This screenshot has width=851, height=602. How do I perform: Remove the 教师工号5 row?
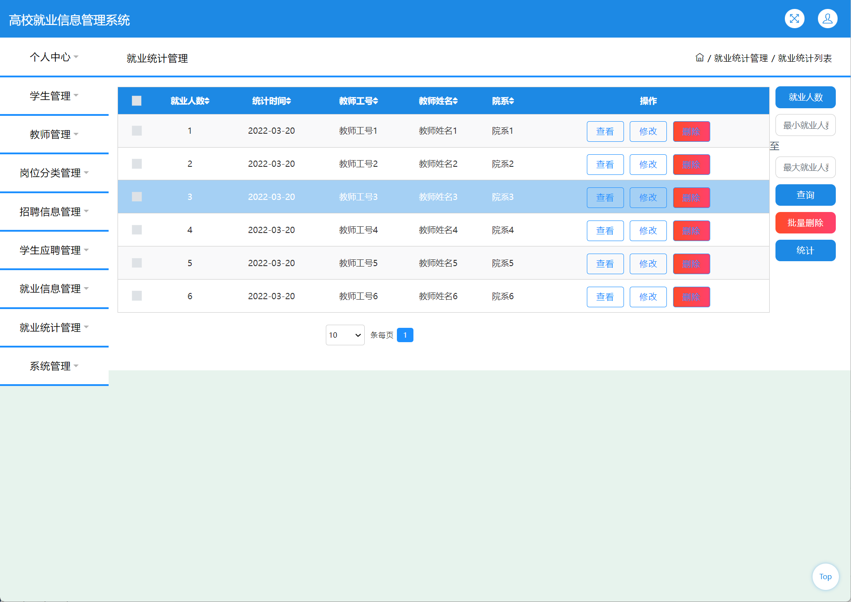691,264
